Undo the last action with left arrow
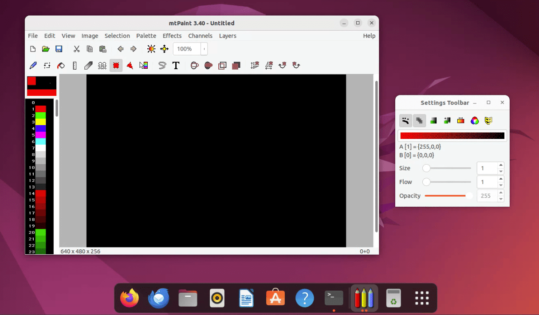This screenshot has height=315, width=539. 120,49
